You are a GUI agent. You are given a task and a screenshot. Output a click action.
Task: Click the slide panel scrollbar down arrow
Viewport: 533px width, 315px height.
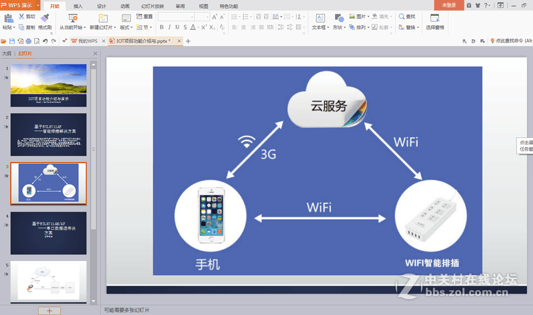[93, 301]
